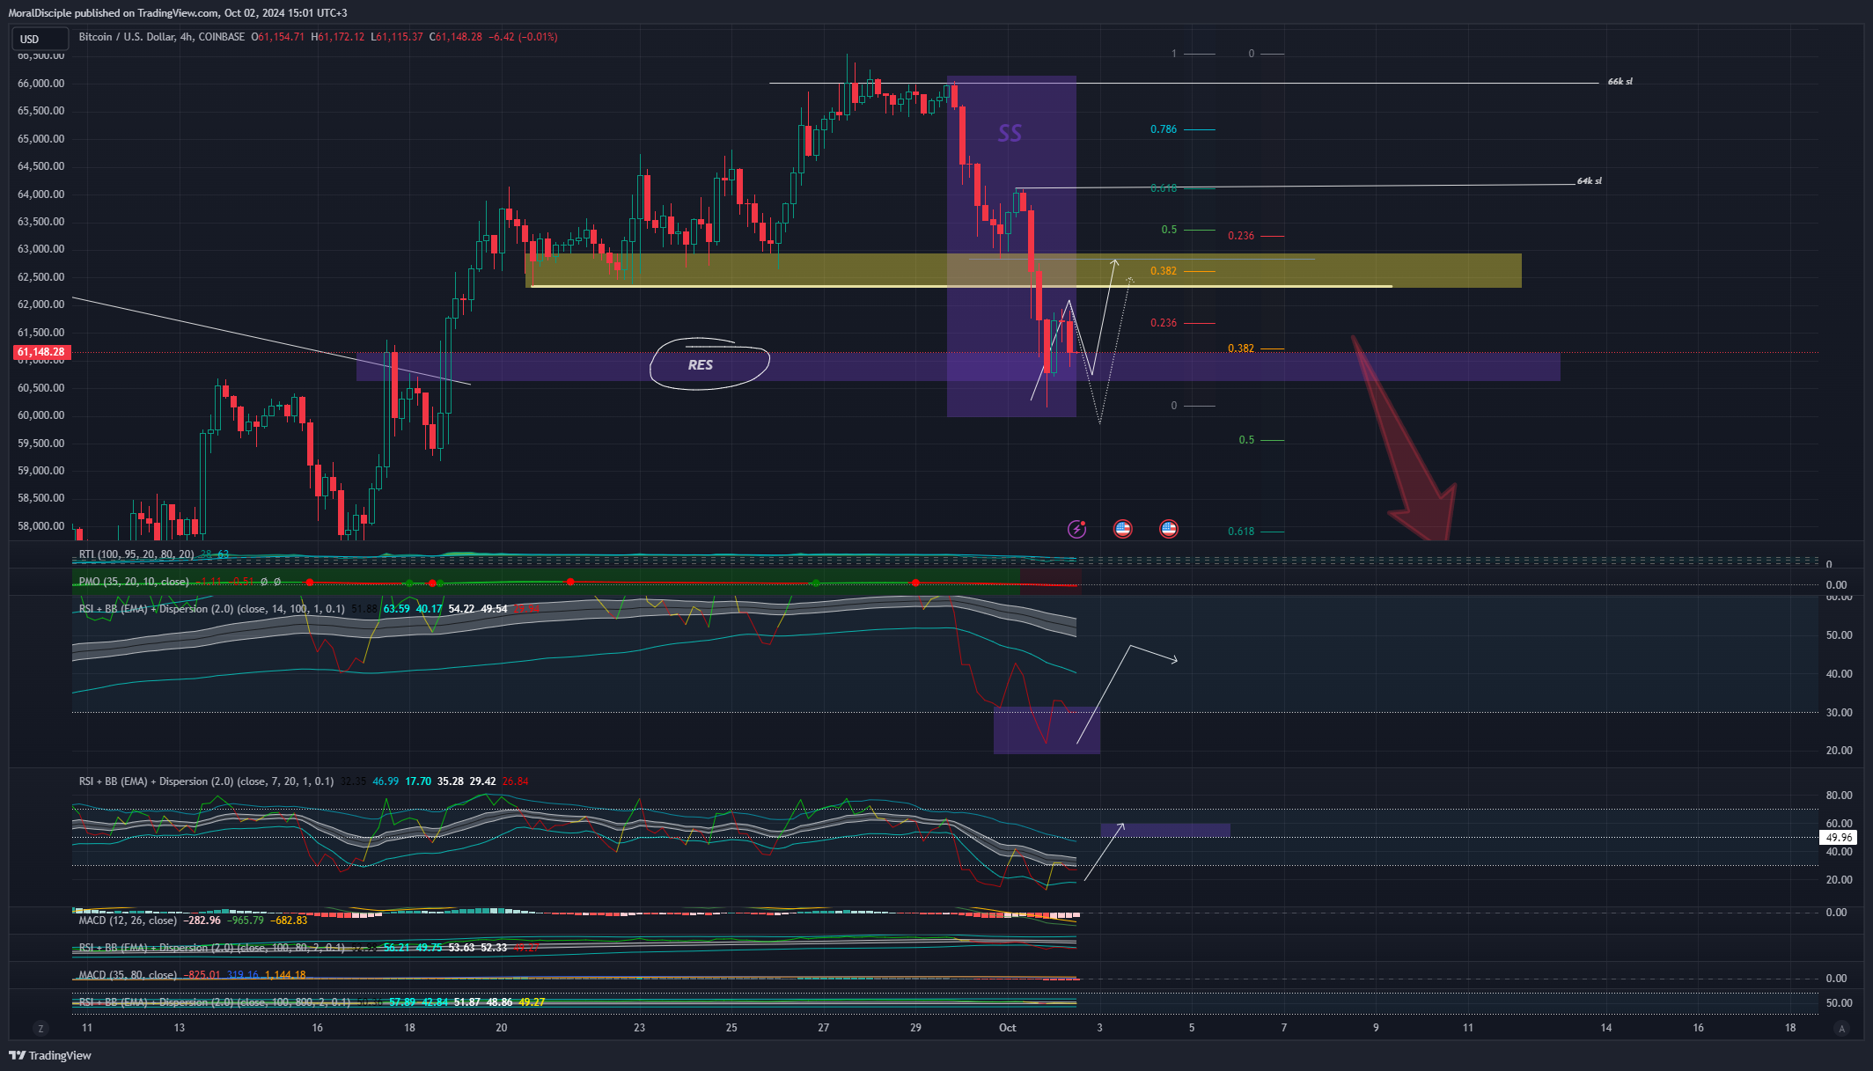The image size is (1873, 1071).
Task: Click the 58,000.00 price axis label
Action: [41, 526]
